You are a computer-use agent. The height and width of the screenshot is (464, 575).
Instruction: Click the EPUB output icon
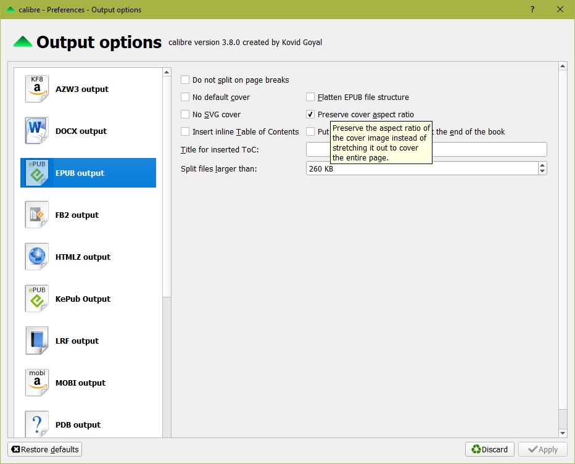point(37,173)
